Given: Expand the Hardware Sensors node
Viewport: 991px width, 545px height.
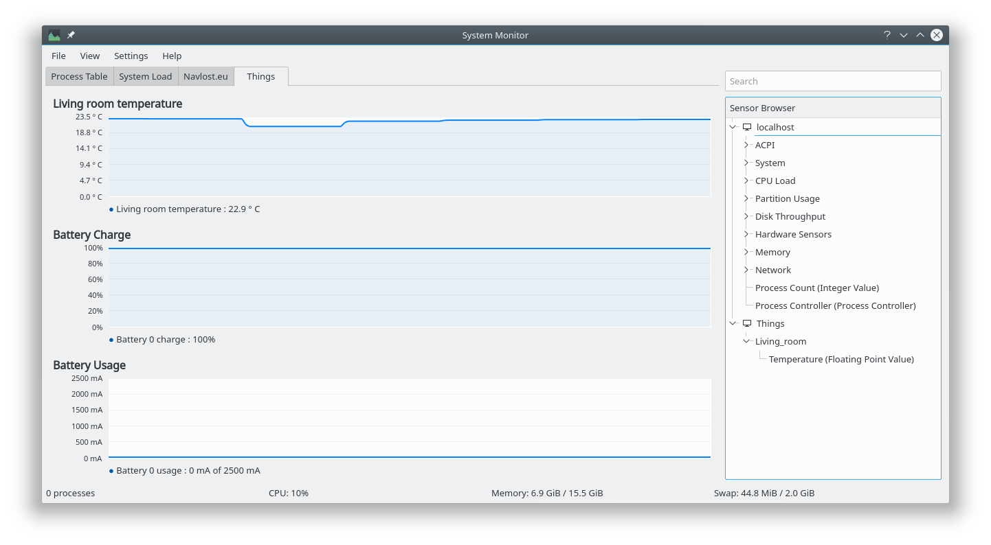Looking at the screenshot, I should pos(746,234).
